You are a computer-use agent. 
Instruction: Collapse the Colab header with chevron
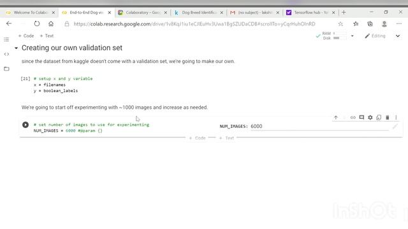point(398,36)
